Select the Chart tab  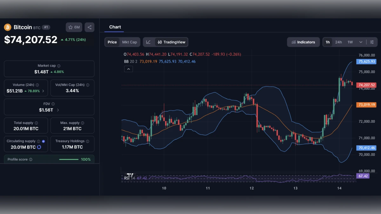click(x=115, y=27)
